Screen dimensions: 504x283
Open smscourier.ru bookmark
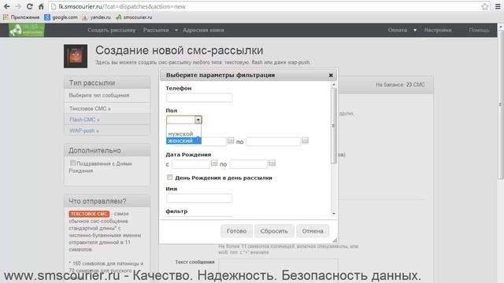(x=134, y=17)
